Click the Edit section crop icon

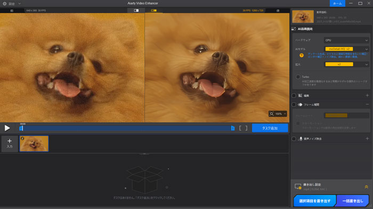300,96
